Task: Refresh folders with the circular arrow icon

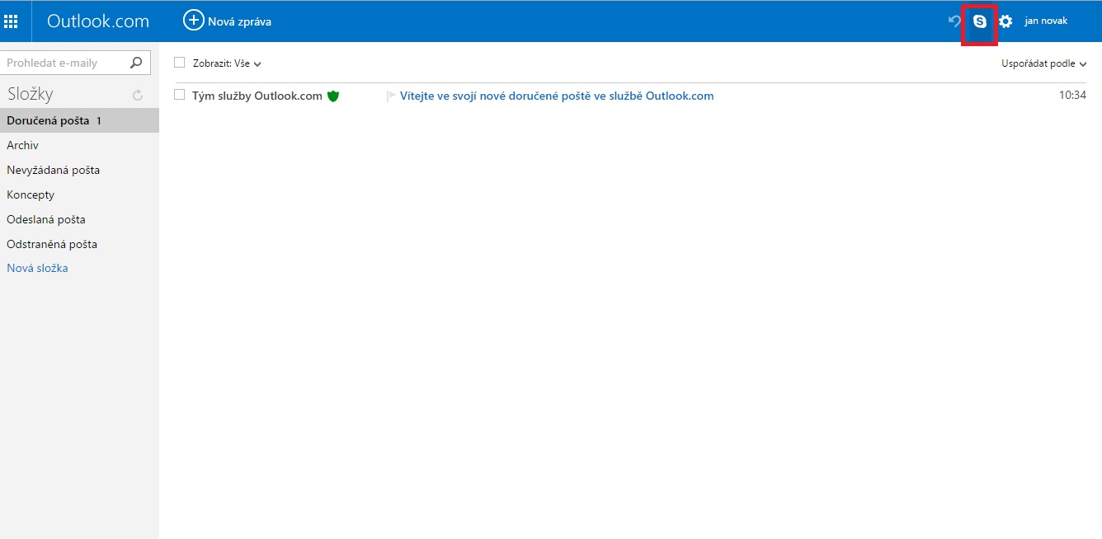Action: tap(138, 95)
